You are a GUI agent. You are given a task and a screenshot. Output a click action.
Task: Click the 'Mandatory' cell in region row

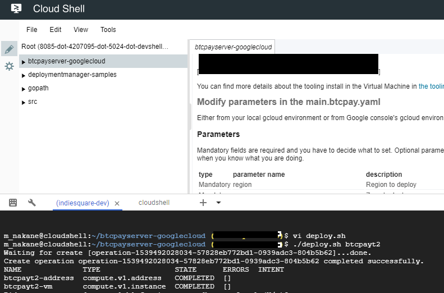pyautogui.click(x=214, y=185)
